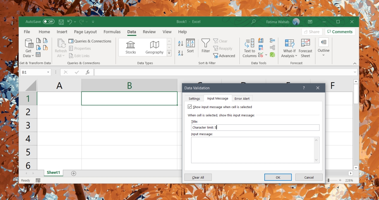379x200 pixels.
Task: Sort data A to Z
Action: click(x=180, y=43)
